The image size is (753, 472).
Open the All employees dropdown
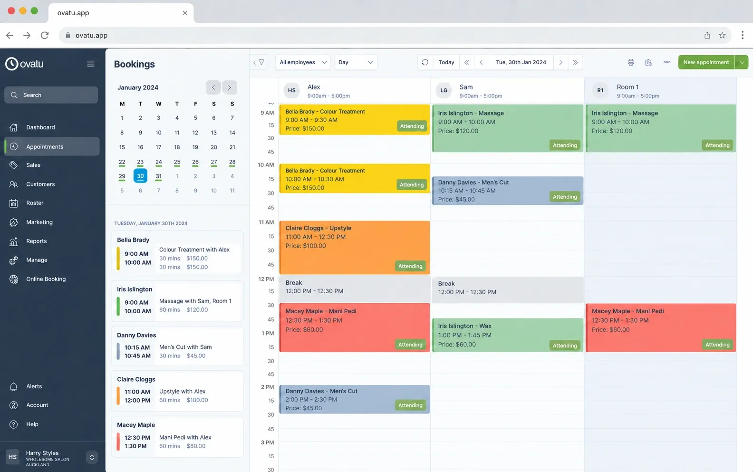pos(303,62)
